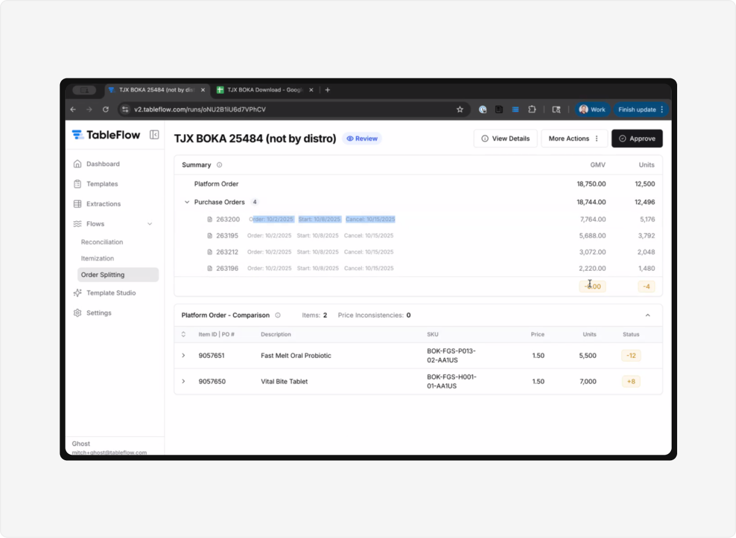Click the View Details button

505,138
